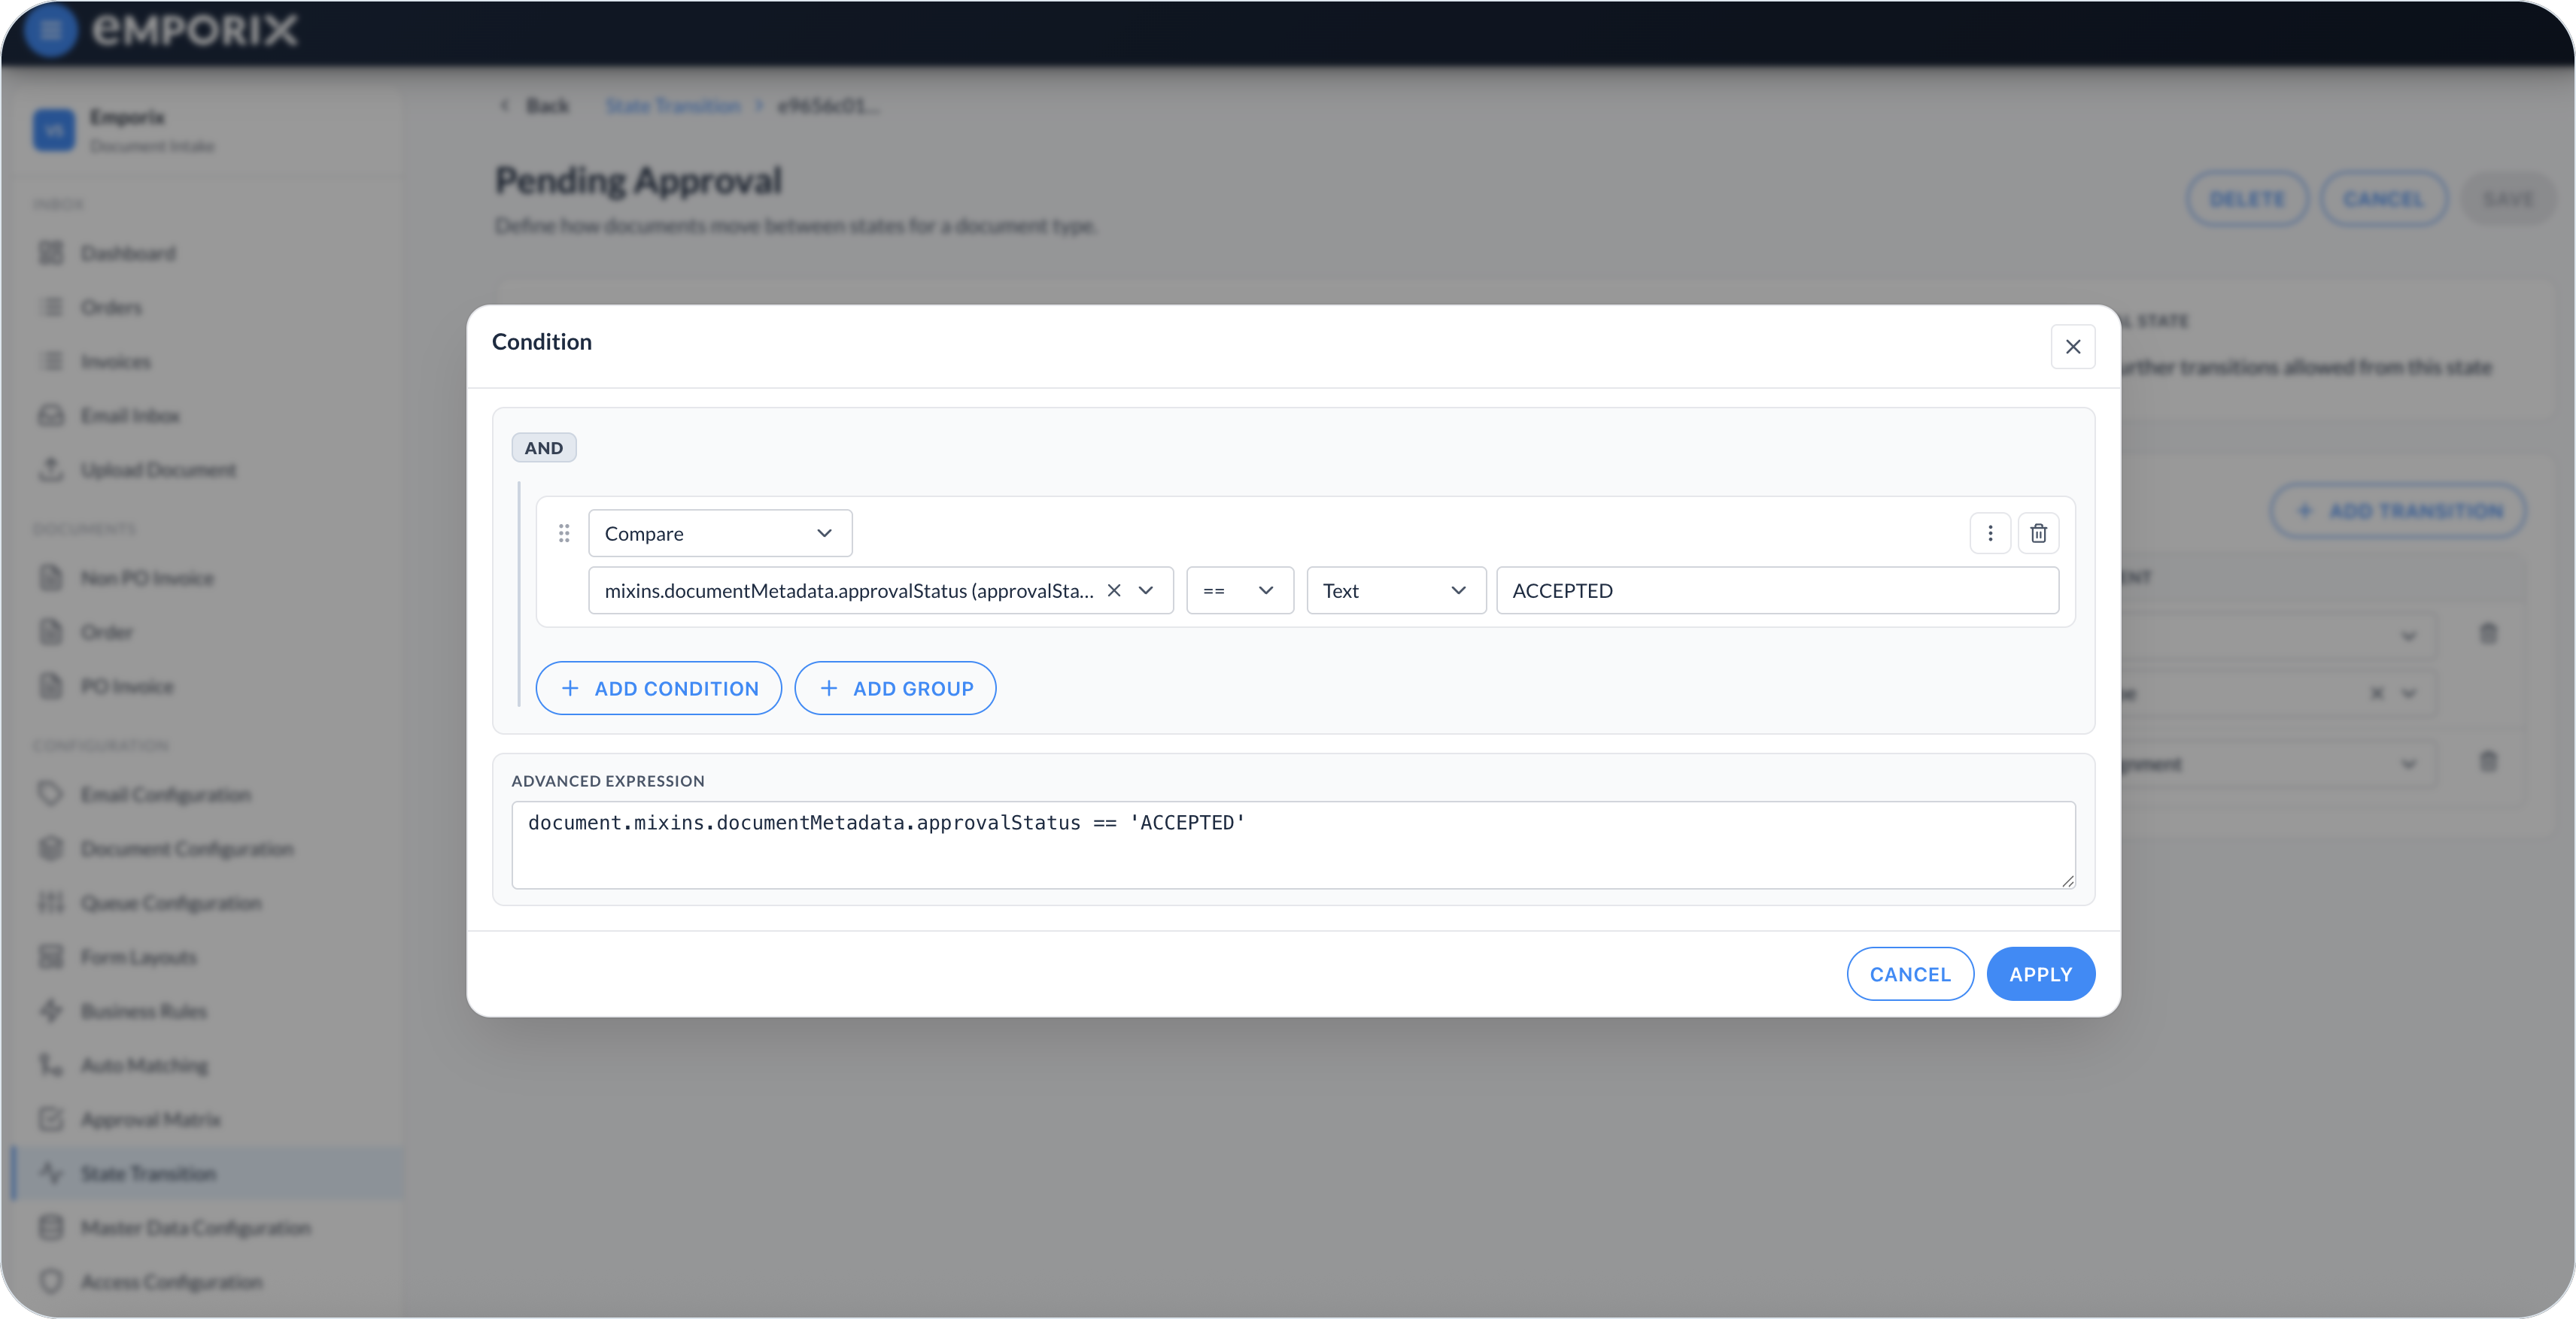
Task: Clear the selected approvalStatus field with the X
Action: point(1113,590)
